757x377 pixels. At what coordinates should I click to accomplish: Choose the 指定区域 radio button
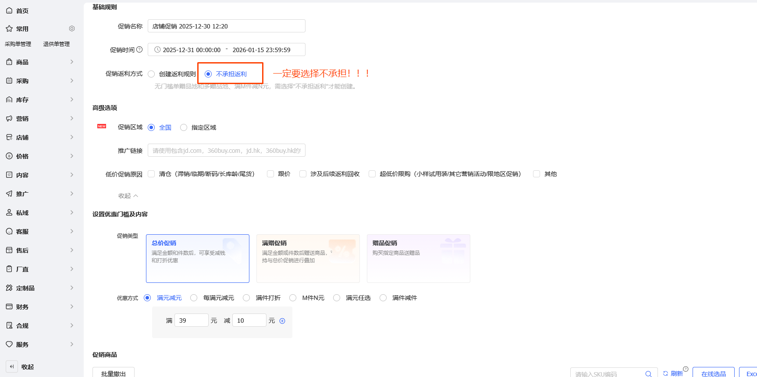pos(184,127)
